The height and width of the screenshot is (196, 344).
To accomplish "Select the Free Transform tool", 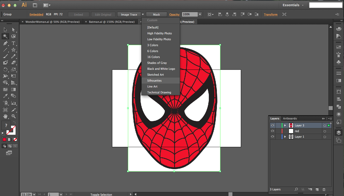I will click(13, 76).
